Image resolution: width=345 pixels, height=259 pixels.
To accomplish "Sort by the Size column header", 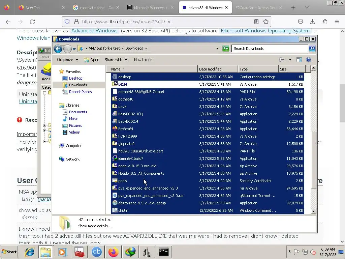I will tap(292, 69).
